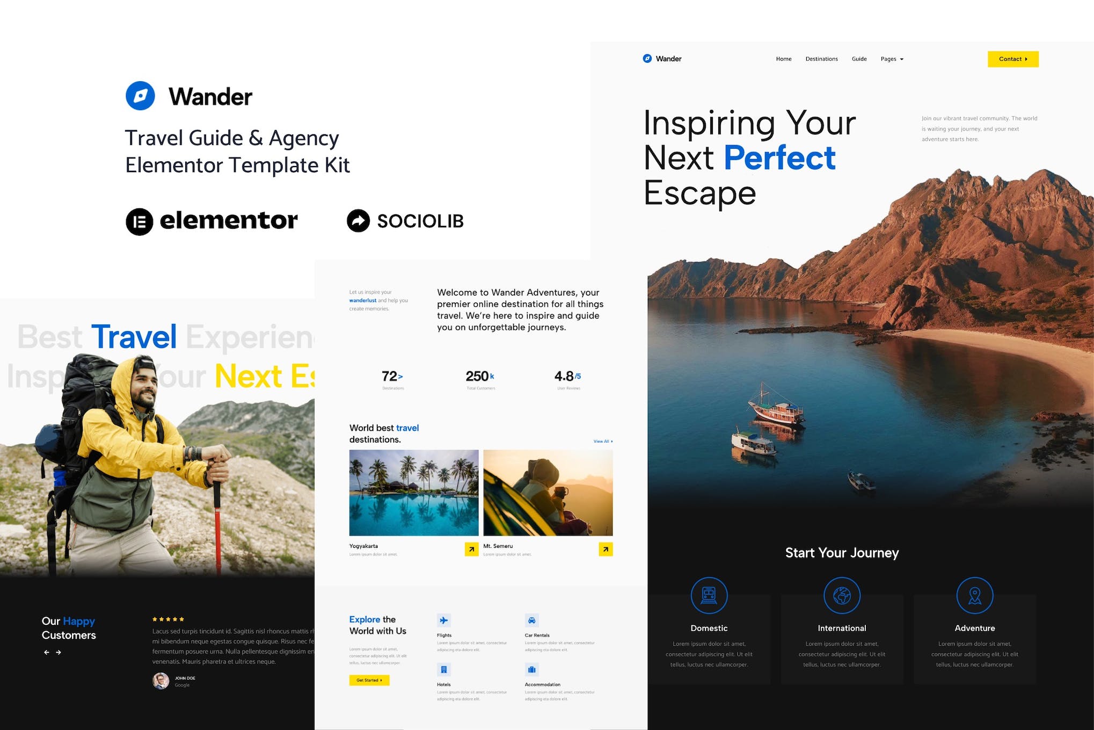Expand the Pages dropdown menu
The width and height of the screenshot is (1094, 730).
coord(891,59)
